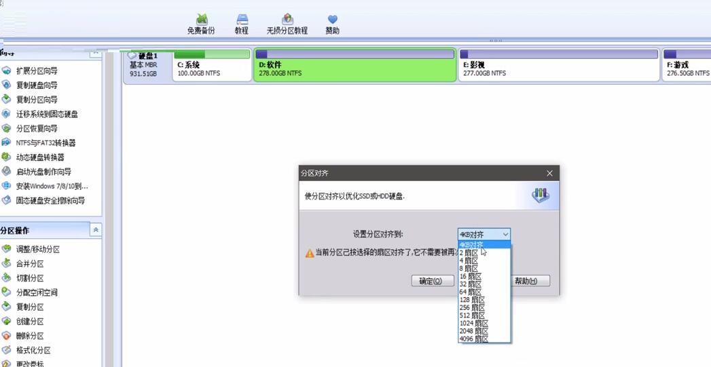Image resolution: width=711 pixels, height=367 pixels.
Task: Start 迁移系统到固态硬盘 icon
Action: (6, 114)
